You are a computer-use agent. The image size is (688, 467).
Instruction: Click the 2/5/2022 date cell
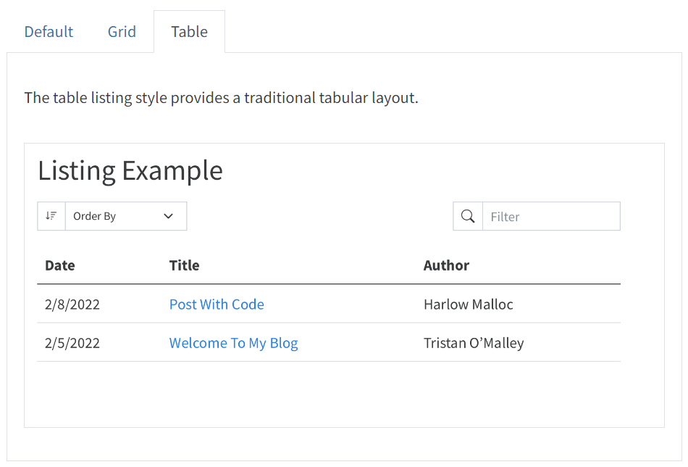pos(72,343)
